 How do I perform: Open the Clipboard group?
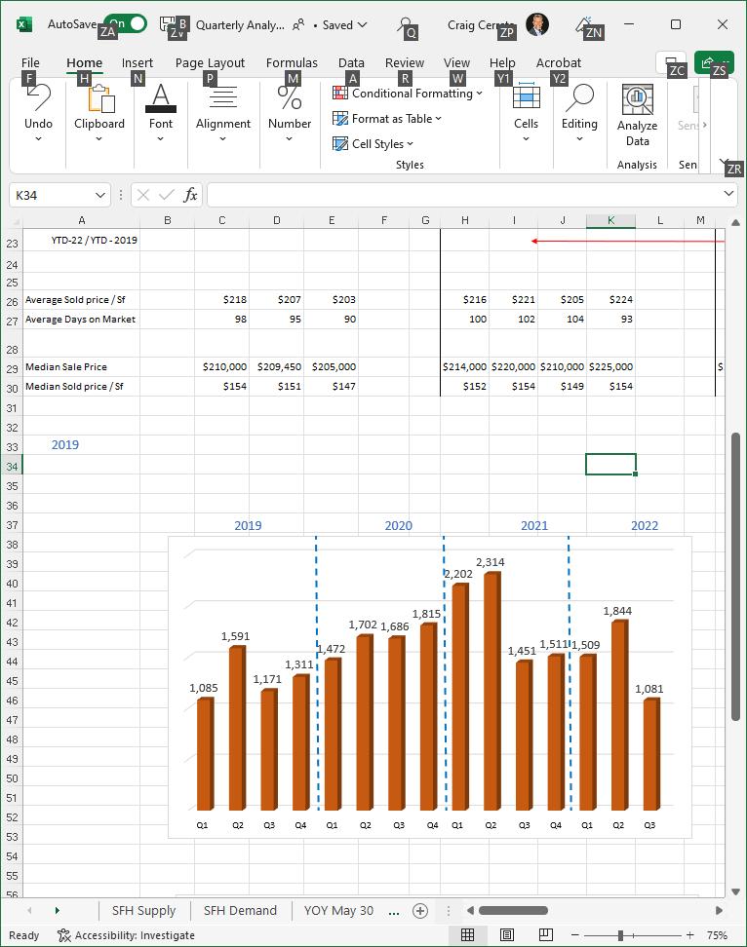(99, 114)
